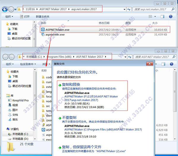
Task: Open 桌面 in the bottom window sidebar
Action: pos(13,81)
